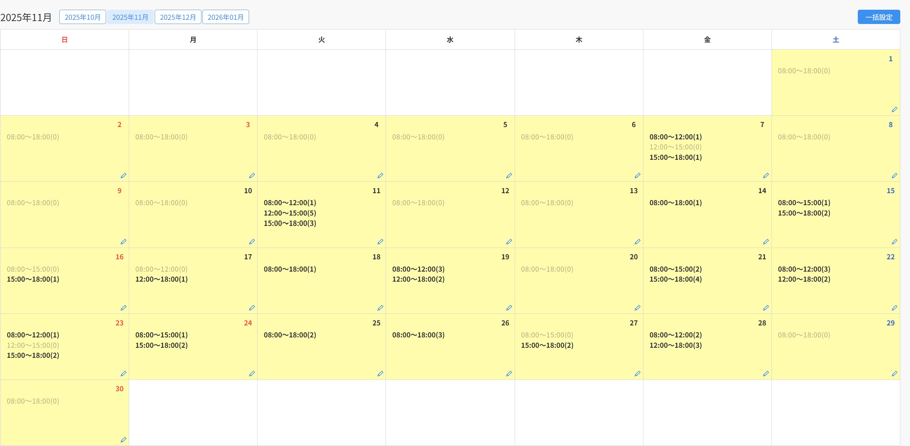Click the edit pencil on November 1

[894, 110]
